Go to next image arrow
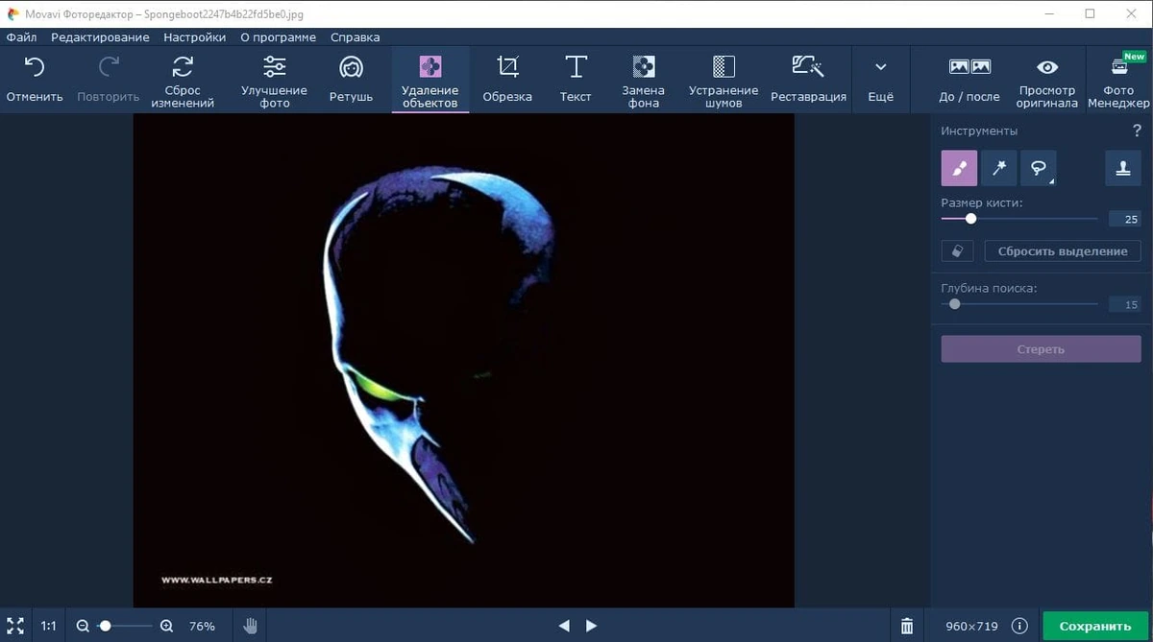Viewport: 1153px width, 642px height. [x=591, y=626]
